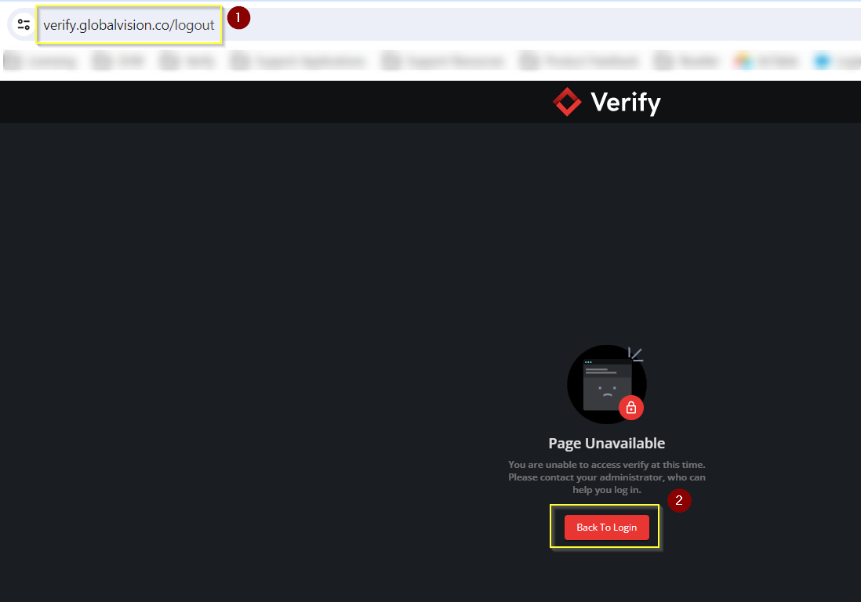Viewport: 861px width, 602px height.
Task: Click the sparkle lines beside the illustration
Action: click(x=636, y=354)
